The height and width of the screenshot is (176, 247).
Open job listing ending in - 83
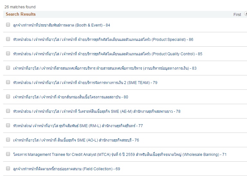point(105,68)
